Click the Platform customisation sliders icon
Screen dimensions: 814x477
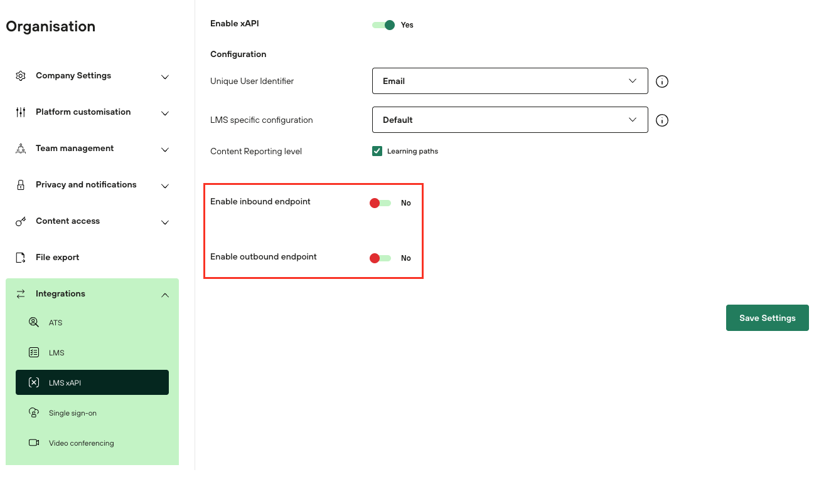(21, 112)
